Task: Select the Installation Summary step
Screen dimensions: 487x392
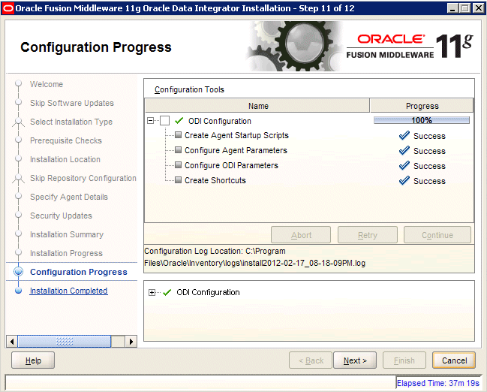Action: coord(67,234)
